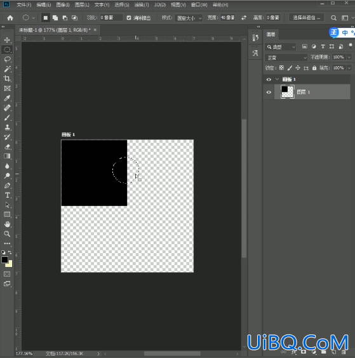Image resolution: width=355 pixels, height=358 pixels.
Task: Select the Lasso tool
Action: click(x=7, y=59)
